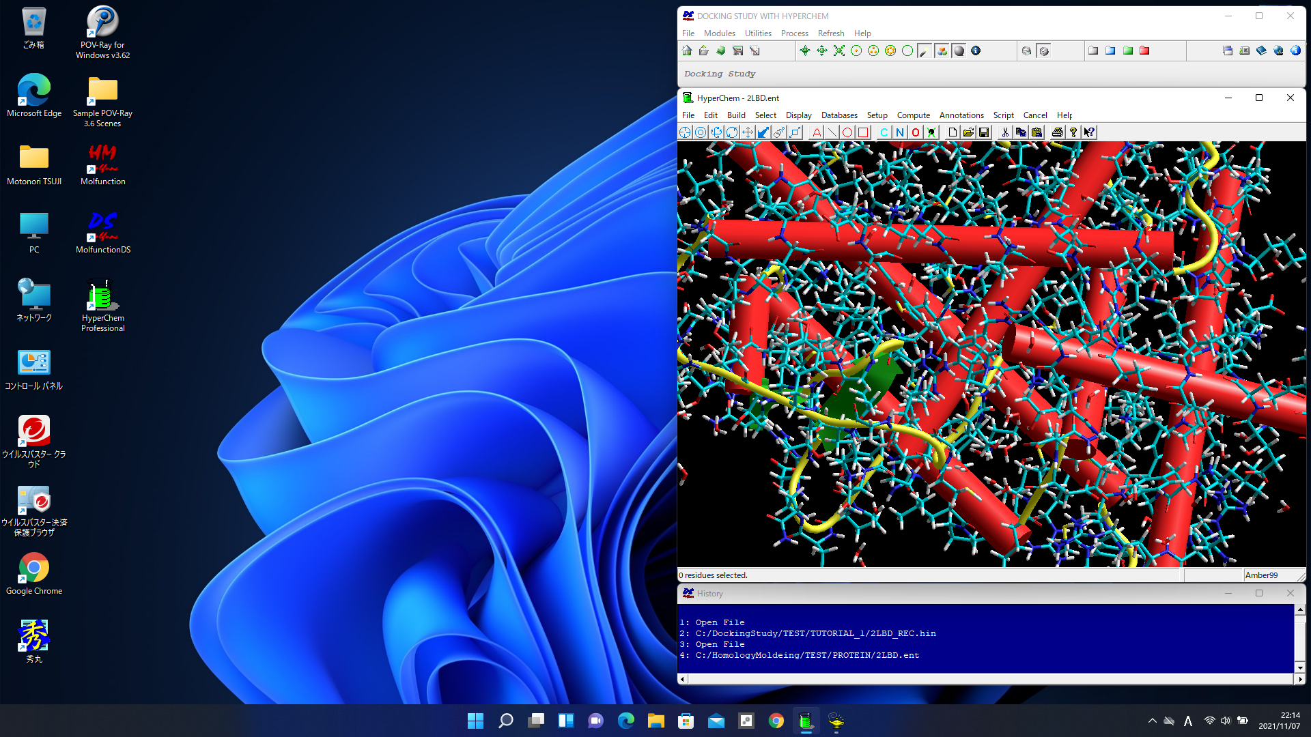Viewport: 1311px width, 737px height.
Task: Toggle the Docking Study toolbar visibility
Action: 720,74
